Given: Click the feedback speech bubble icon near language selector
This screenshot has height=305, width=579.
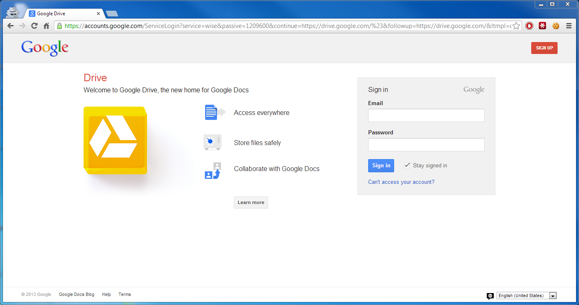Looking at the screenshot, I should tap(490, 296).
